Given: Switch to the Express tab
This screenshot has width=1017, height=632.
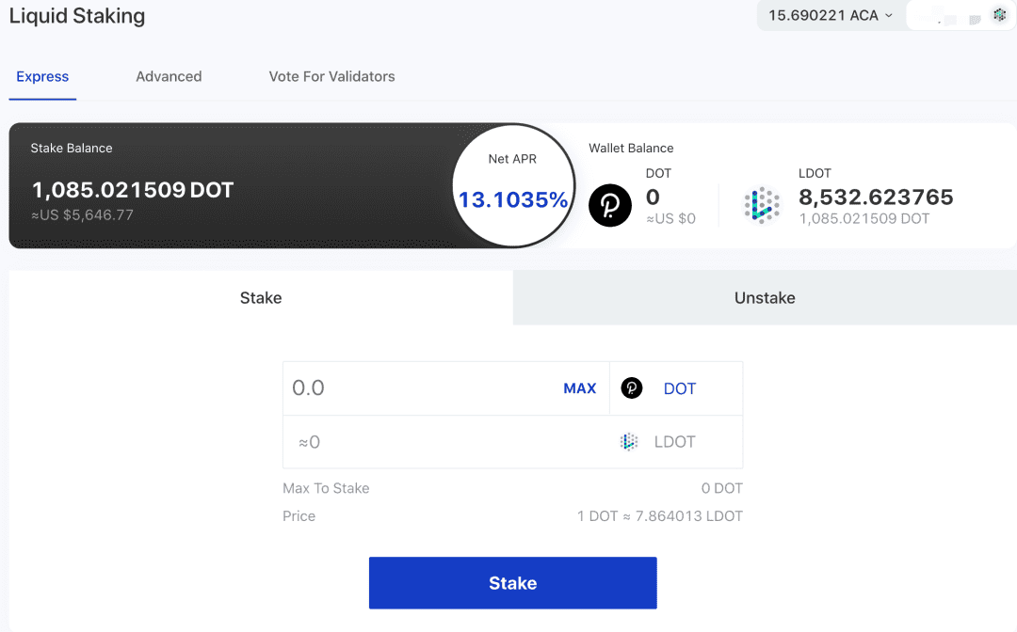Looking at the screenshot, I should (x=42, y=76).
